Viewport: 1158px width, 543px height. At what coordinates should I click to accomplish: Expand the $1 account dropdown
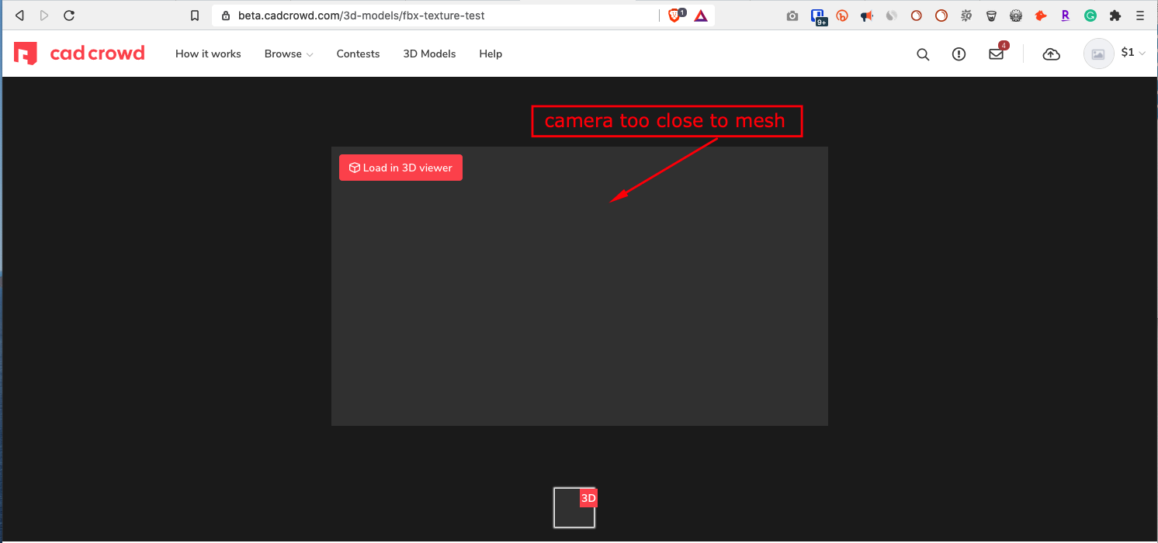point(1133,53)
